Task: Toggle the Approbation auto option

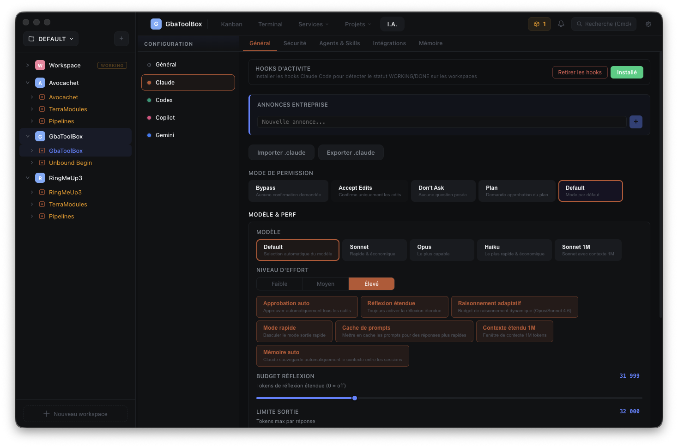Action: 307,307
